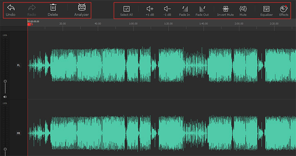The width and height of the screenshot is (296, 156).
Task: Jump to 1:20.00 on the timeline ruler
Action: tap(168, 24)
